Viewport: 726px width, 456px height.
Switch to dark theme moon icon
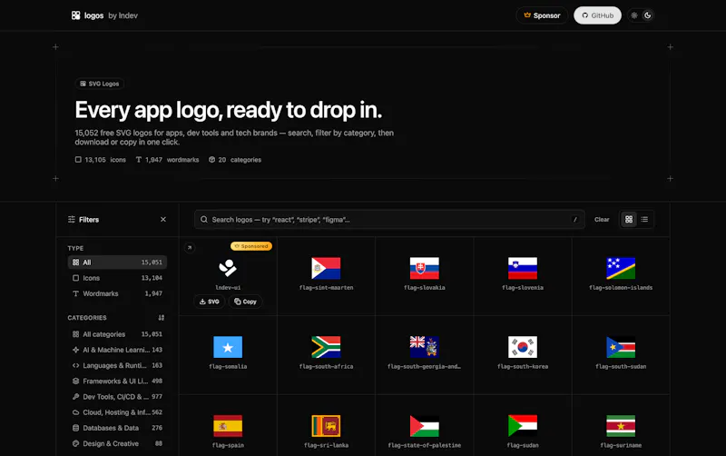(x=648, y=15)
